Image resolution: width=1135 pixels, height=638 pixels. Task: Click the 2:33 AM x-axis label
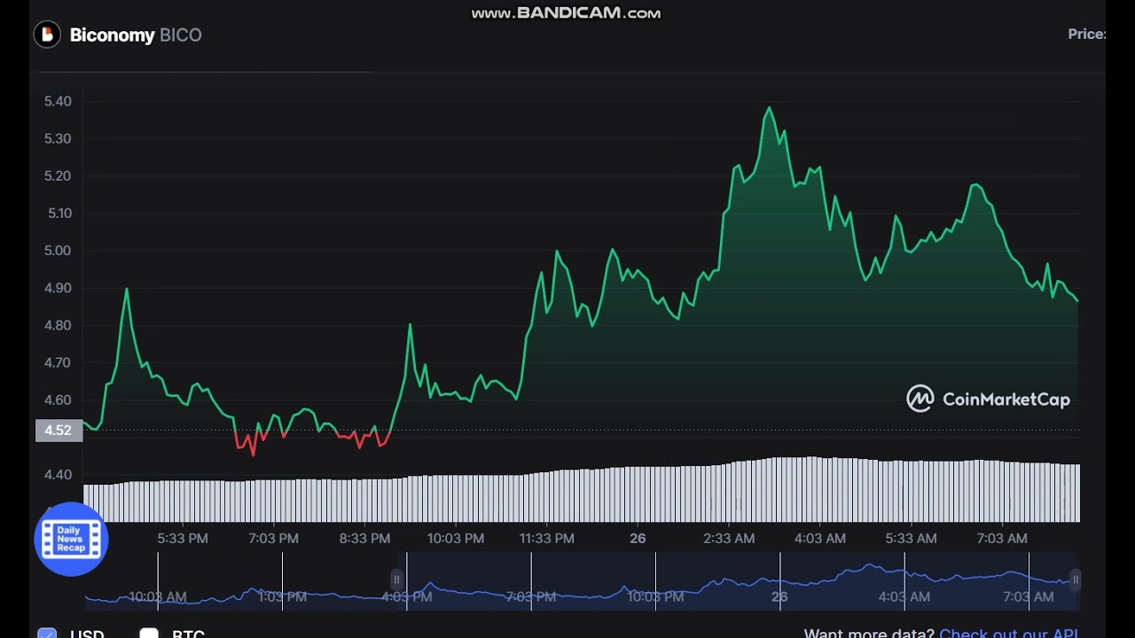(x=729, y=538)
